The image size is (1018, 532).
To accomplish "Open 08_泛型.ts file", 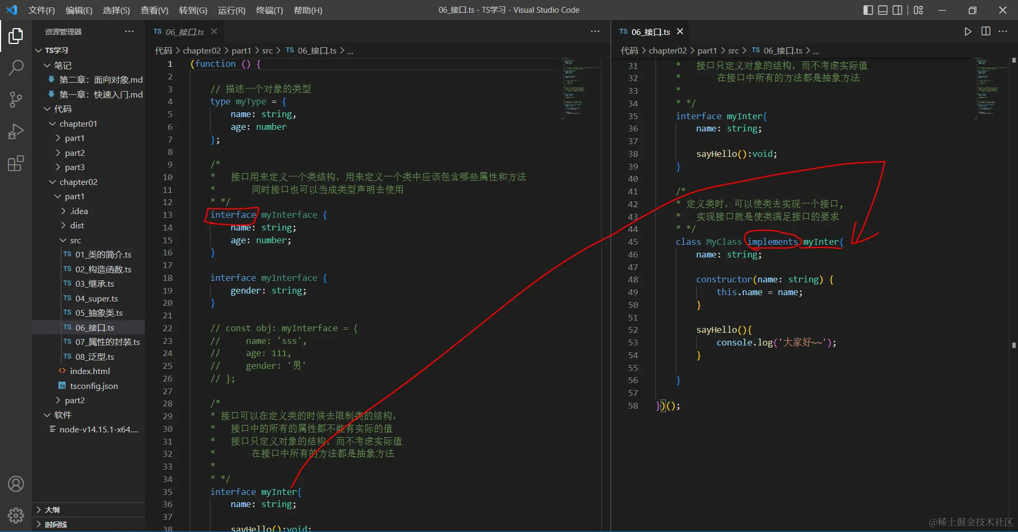I will click(x=88, y=357).
